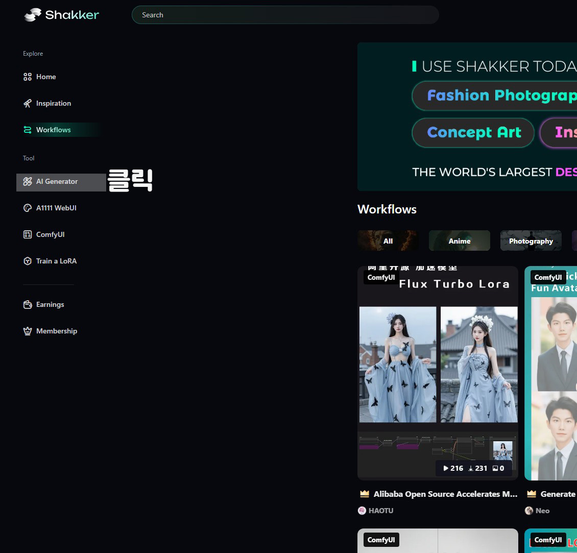
Task: Open the Flux Turbo Lora workflow thumbnail
Action: click(x=438, y=373)
